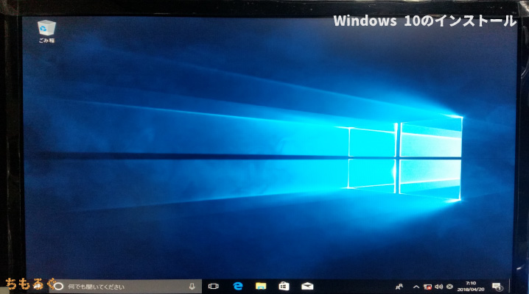Image resolution: width=529 pixels, height=294 pixels.
Task: Launch Microsoft Edge from the taskbar
Action: point(238,286)
